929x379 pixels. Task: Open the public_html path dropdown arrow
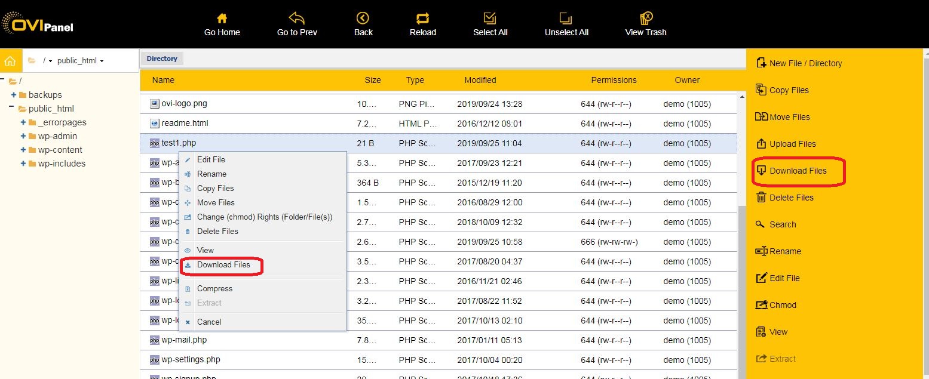tap(102, 61)
